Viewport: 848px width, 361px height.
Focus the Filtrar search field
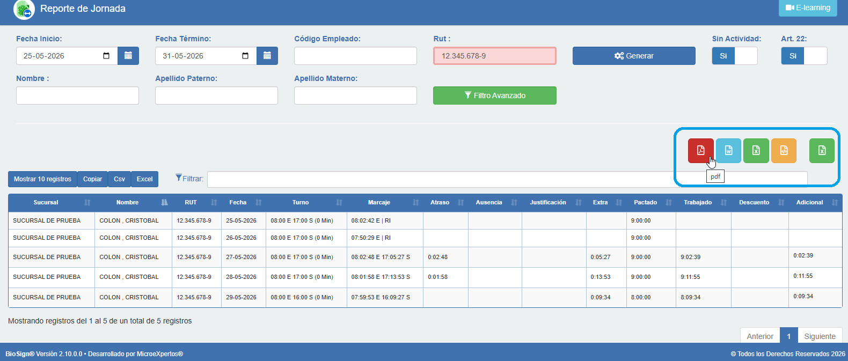507,179
